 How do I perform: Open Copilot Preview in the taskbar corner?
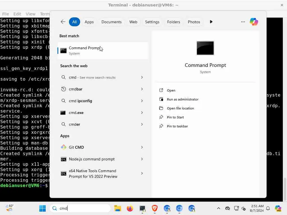278,208
